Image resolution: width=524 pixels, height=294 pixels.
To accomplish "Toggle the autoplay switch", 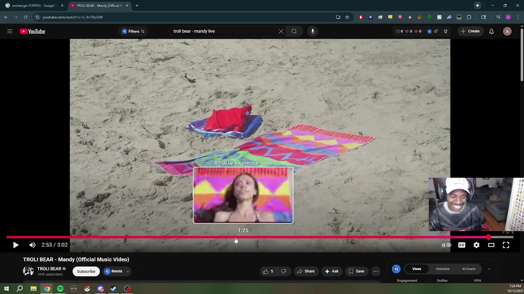I will [x=446, y=245].
